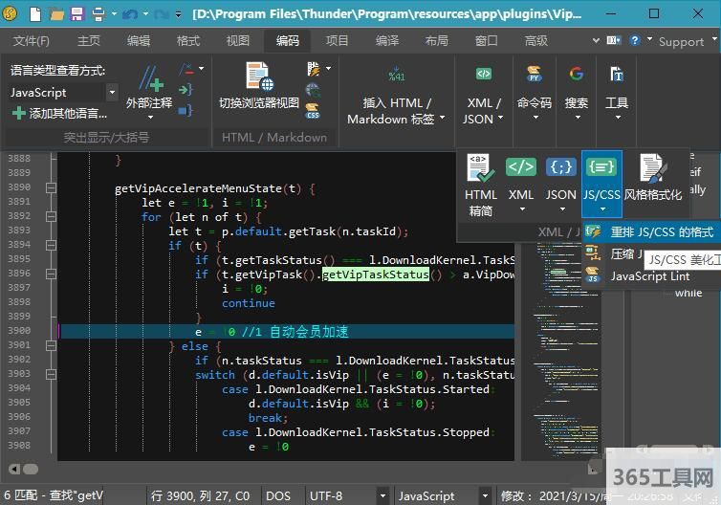Click the print icon in quick access toolbar
The width and height of the screenshot is (721, 505).
[98, 14]
